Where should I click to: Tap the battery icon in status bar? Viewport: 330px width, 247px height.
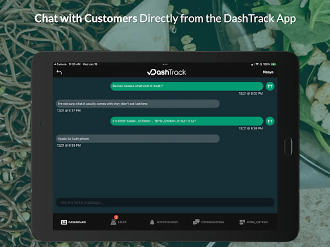(273, 64)
